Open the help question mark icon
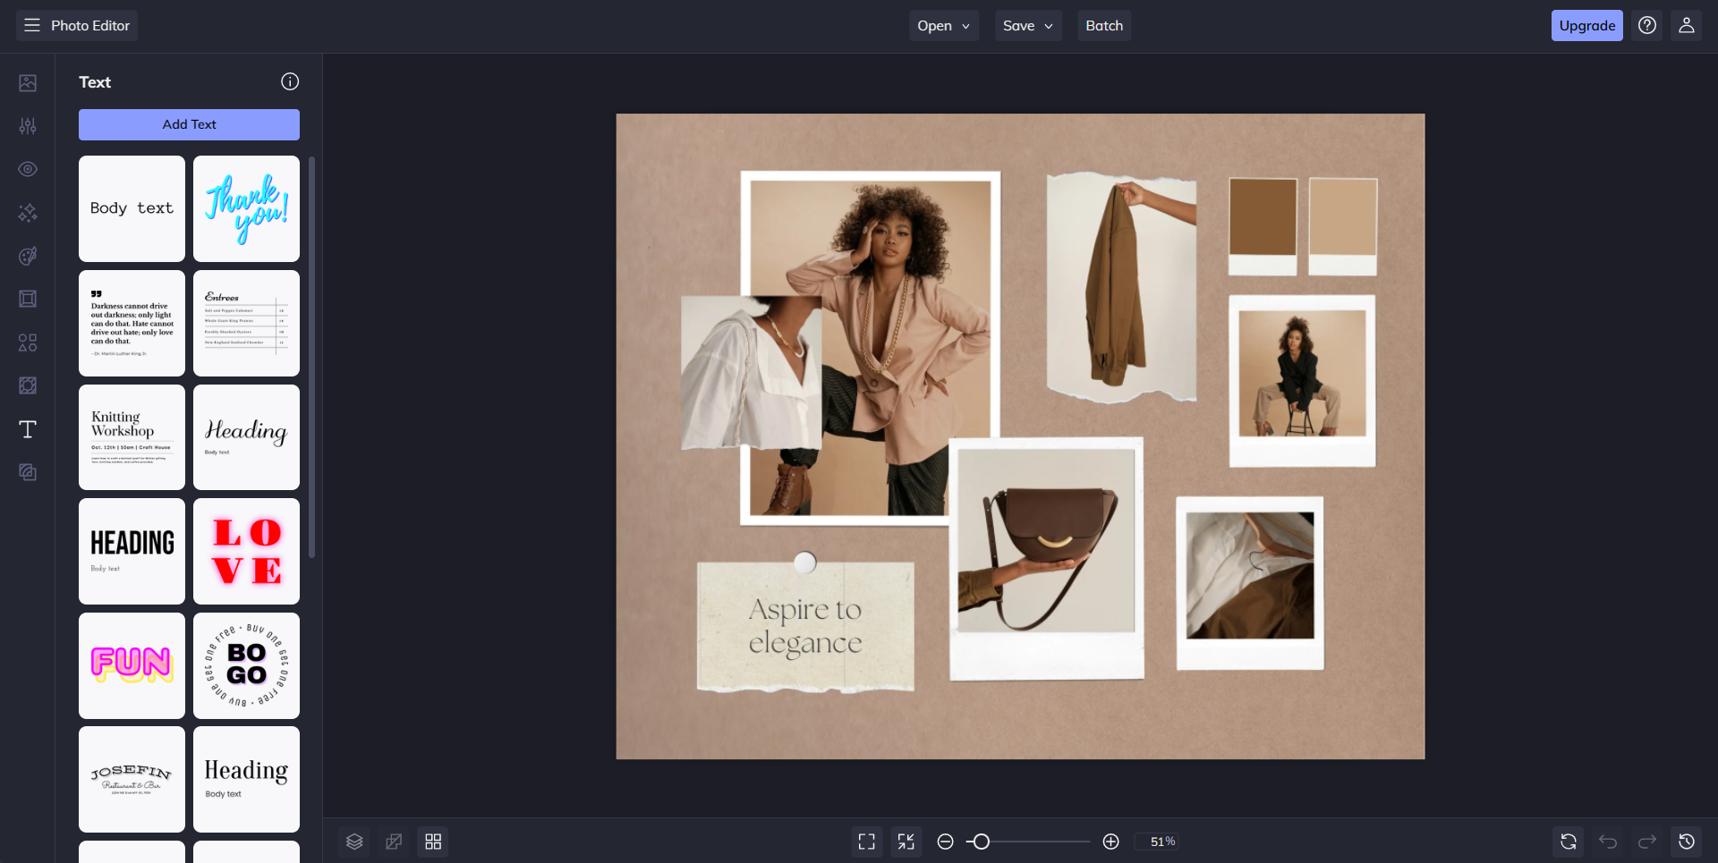The width and height of the screenshot is (1718, 863). [1647, 25]
